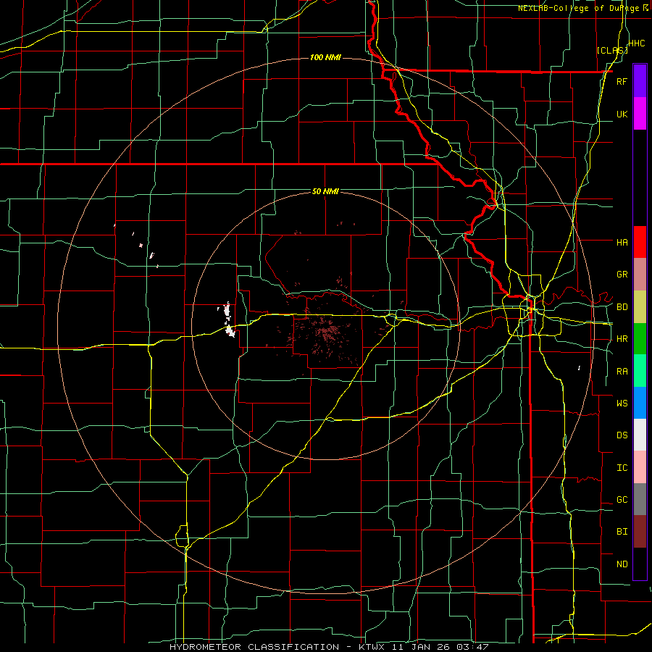The width and height of the screenshot is (652, 652).
Task: Click the BD yellow legend swatch
Action: [x=640, y=306]
